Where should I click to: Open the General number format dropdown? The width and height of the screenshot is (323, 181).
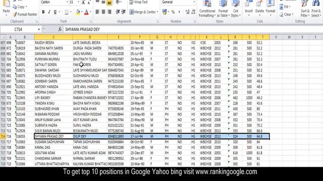[x=194, y=2]
